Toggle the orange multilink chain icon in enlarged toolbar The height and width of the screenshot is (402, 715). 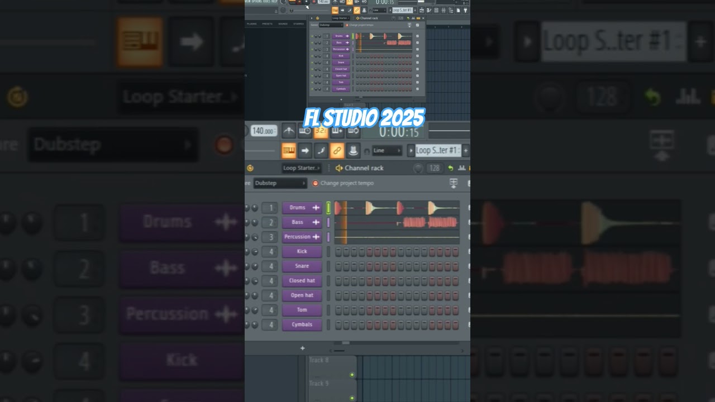pyautogui.click(x=337, y=150)
